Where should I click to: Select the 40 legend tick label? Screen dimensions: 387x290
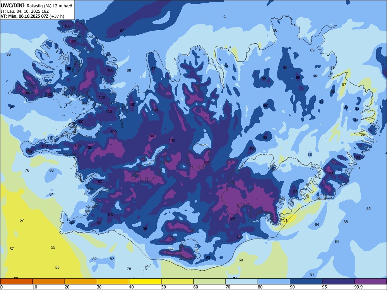[131, 287]
